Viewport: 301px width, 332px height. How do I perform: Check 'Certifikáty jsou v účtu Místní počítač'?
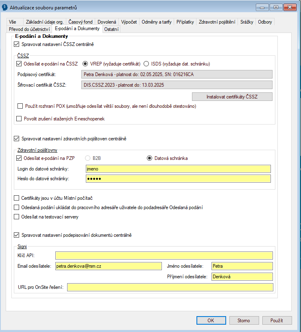[x=17, y=198]
